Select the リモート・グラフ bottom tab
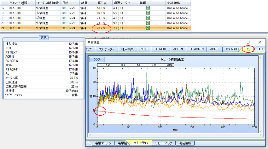The height and width of the screenshot is (149, 268). (163, 143)
